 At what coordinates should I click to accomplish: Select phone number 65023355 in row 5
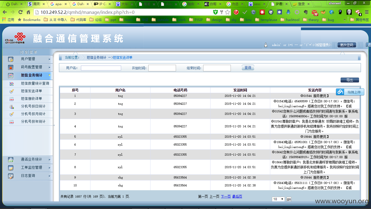tap(180, 137)
